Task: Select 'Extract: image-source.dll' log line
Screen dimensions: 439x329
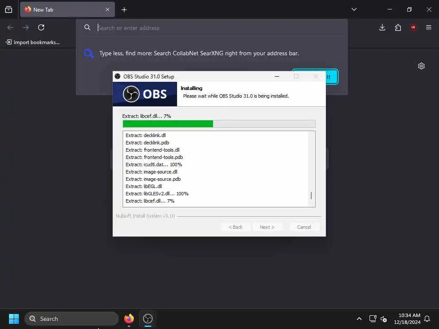Action: (151, 172)
